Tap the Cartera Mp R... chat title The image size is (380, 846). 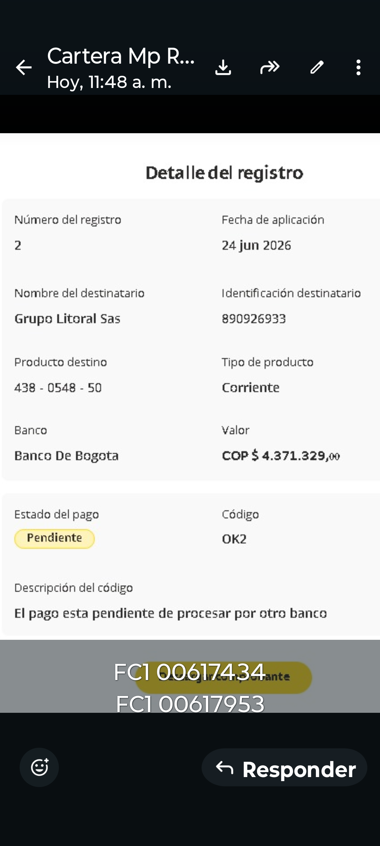point(121,56)
